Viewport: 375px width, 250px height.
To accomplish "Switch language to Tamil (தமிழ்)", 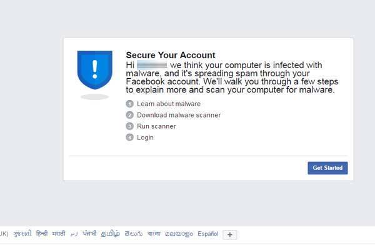I will click(111, 234).
